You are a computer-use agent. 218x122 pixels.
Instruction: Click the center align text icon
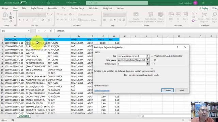[61, 20]
